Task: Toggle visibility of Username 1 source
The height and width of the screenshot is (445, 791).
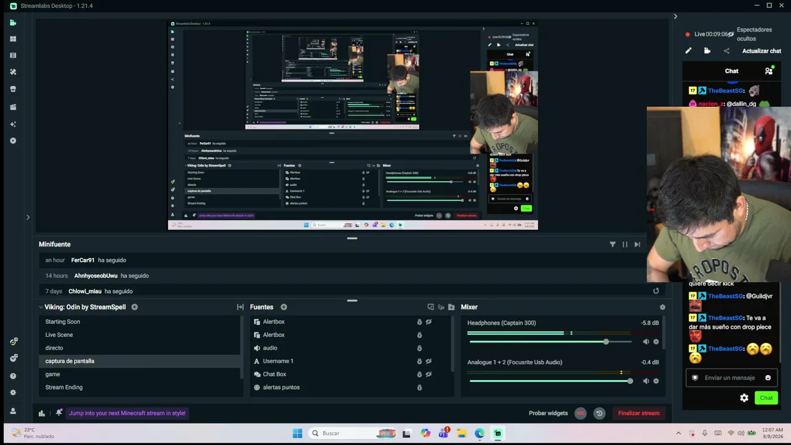Action: click(428, 361)
